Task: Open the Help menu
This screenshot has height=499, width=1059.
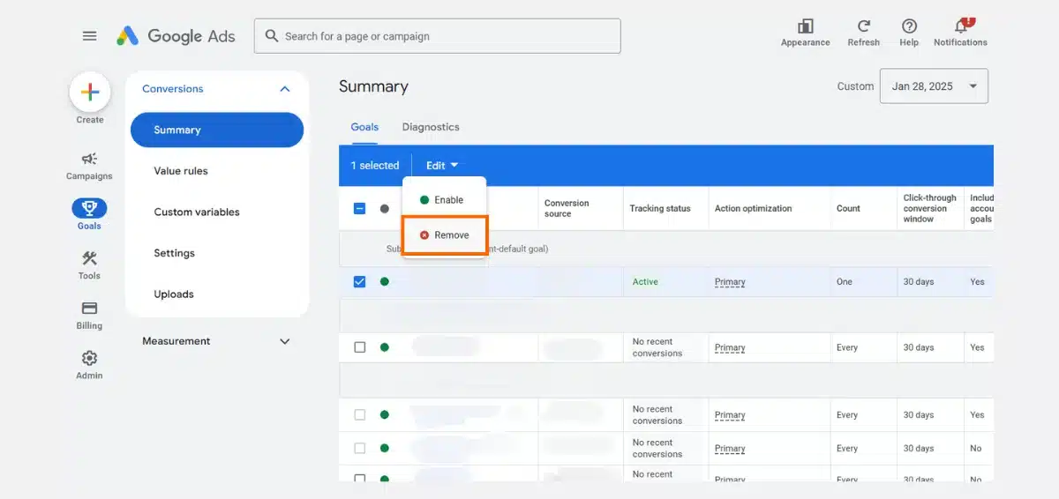Action: tap(909, 33)
